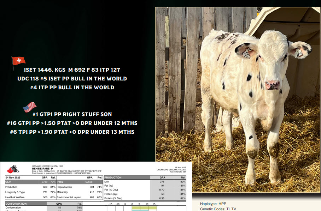Screen dimensions: 321x211
Task: Click the American flag icon
Action: tap(30, 107)
